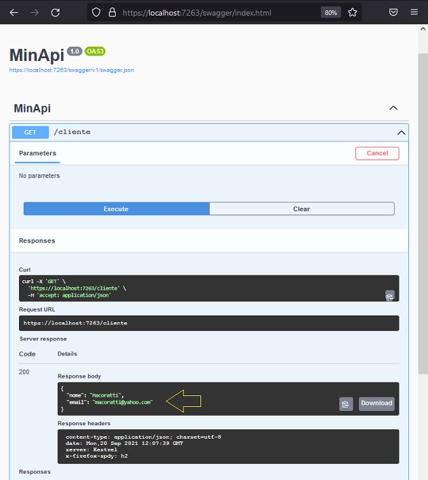Screen dimensions: 428x480
Task: Clear the executed response
Action: coord(302,209)
